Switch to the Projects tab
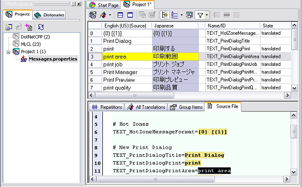 click(18, 14)
